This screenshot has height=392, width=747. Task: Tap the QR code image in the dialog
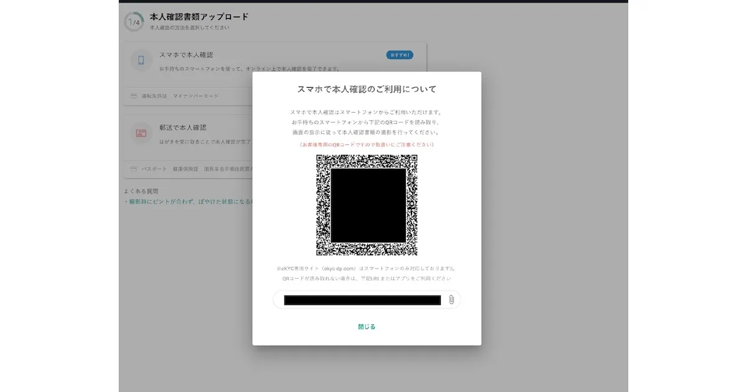pyautogui.click(x=367, y=206)
